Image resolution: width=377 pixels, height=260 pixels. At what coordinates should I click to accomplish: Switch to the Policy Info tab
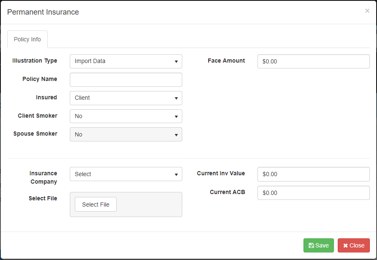pos(27,39)
